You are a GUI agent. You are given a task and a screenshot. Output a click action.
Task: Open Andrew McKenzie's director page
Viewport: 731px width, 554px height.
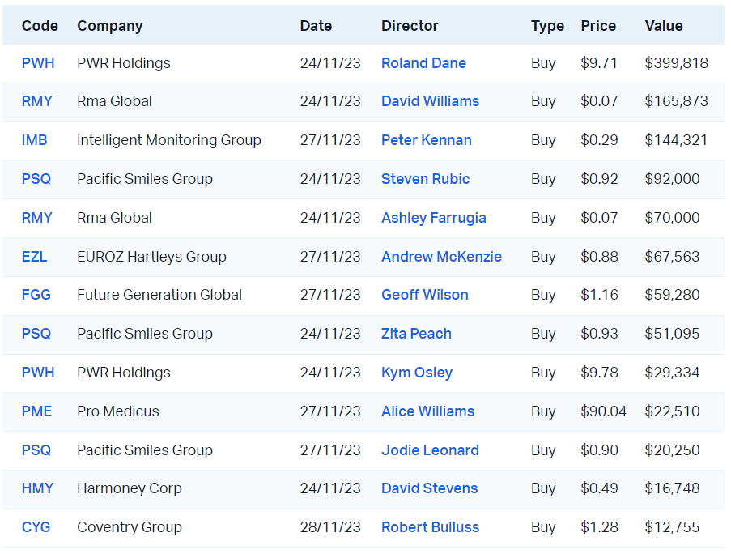441,257
